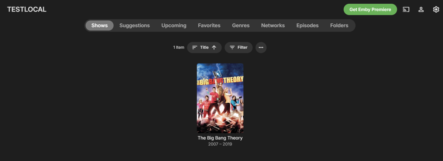Screen dimensions: 443x161
Task: Go to the Genres tab
Action: click(x=241, y=25)
